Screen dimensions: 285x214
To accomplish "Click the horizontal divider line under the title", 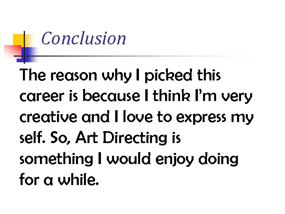I will [158, 56].
